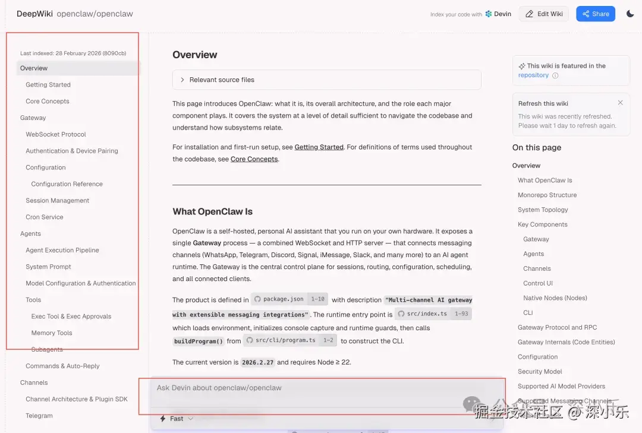Jump to Agents anchor on this page
The image size is (642, 433).
coord(533,254)
